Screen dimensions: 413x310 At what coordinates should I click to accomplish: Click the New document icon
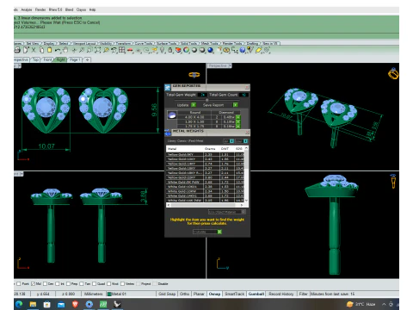(26, 50)
